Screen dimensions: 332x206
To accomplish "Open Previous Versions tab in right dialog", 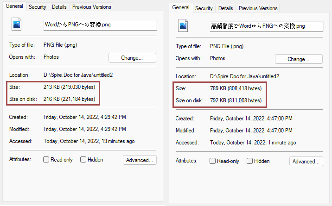I will tap(258, 8).
